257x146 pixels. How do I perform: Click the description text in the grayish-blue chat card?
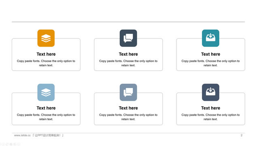pyautogui.click(x=128, y=117)
